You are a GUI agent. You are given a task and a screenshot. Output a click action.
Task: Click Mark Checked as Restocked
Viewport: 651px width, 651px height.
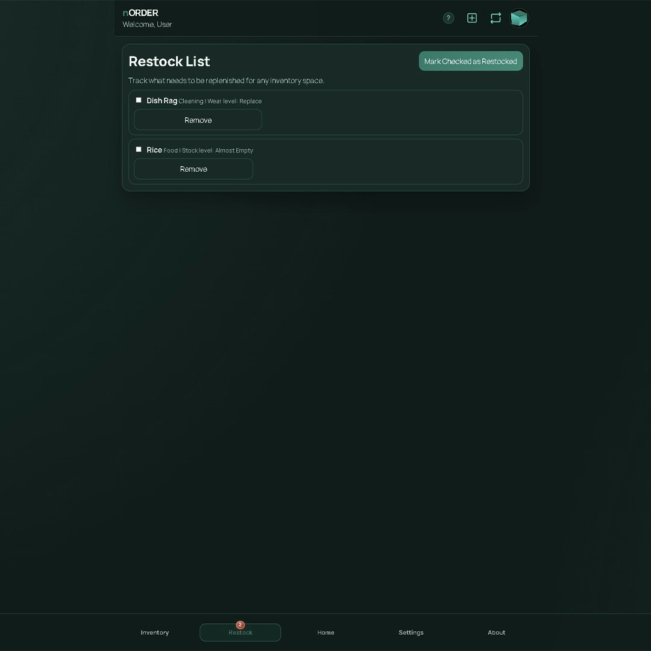click(470, 61)
